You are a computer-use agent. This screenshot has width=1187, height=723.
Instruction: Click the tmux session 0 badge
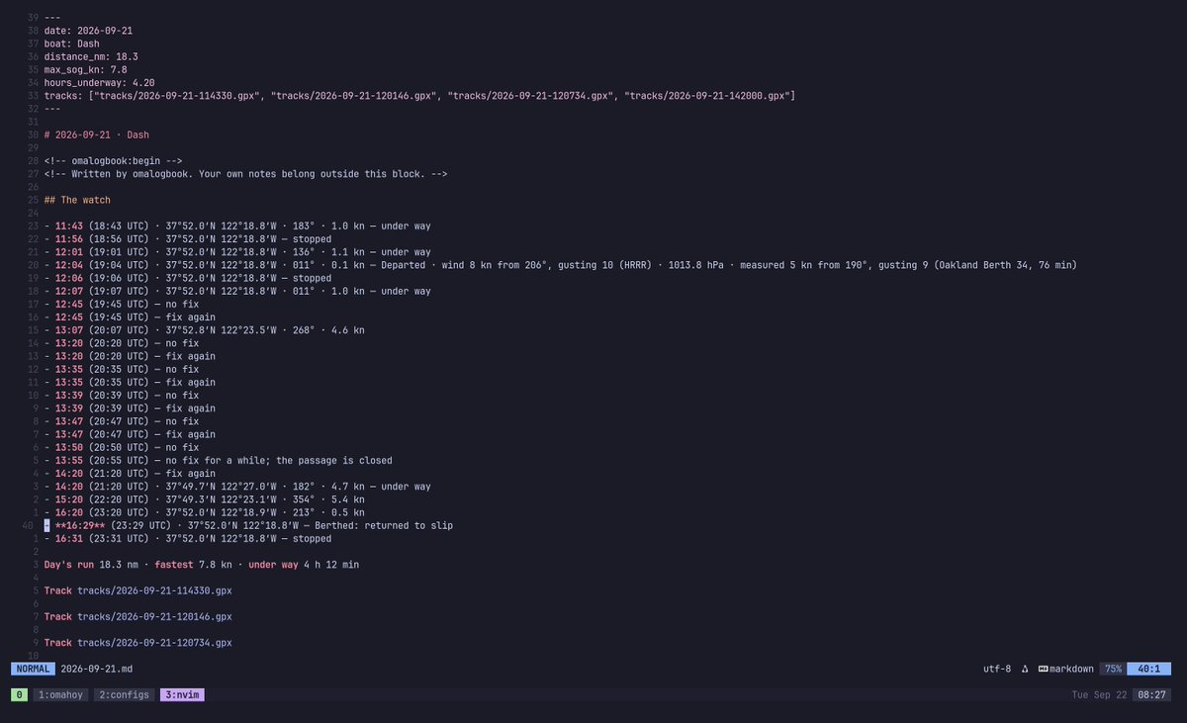click(19, 694)
